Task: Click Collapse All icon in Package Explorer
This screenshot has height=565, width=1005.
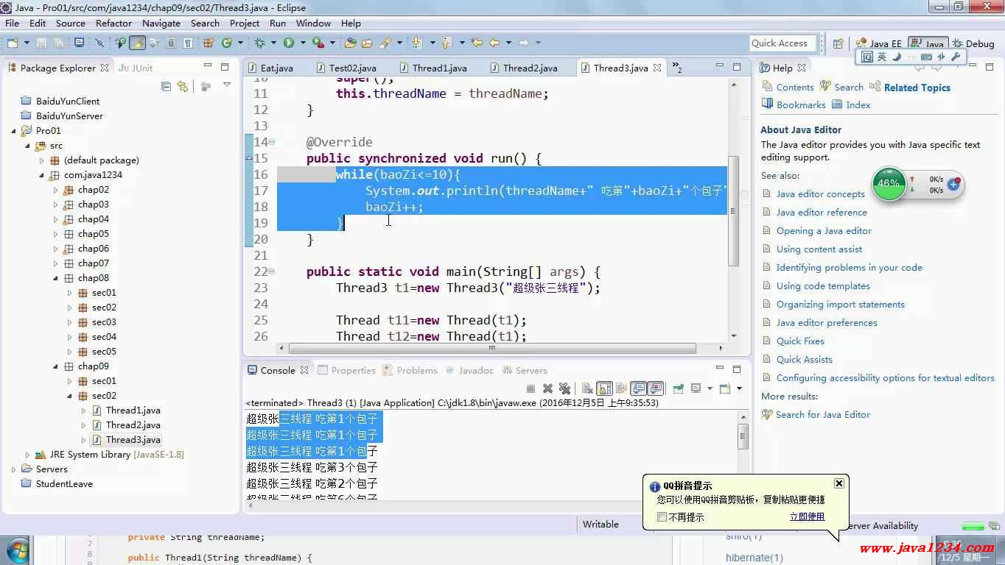Action: [166, 86]
